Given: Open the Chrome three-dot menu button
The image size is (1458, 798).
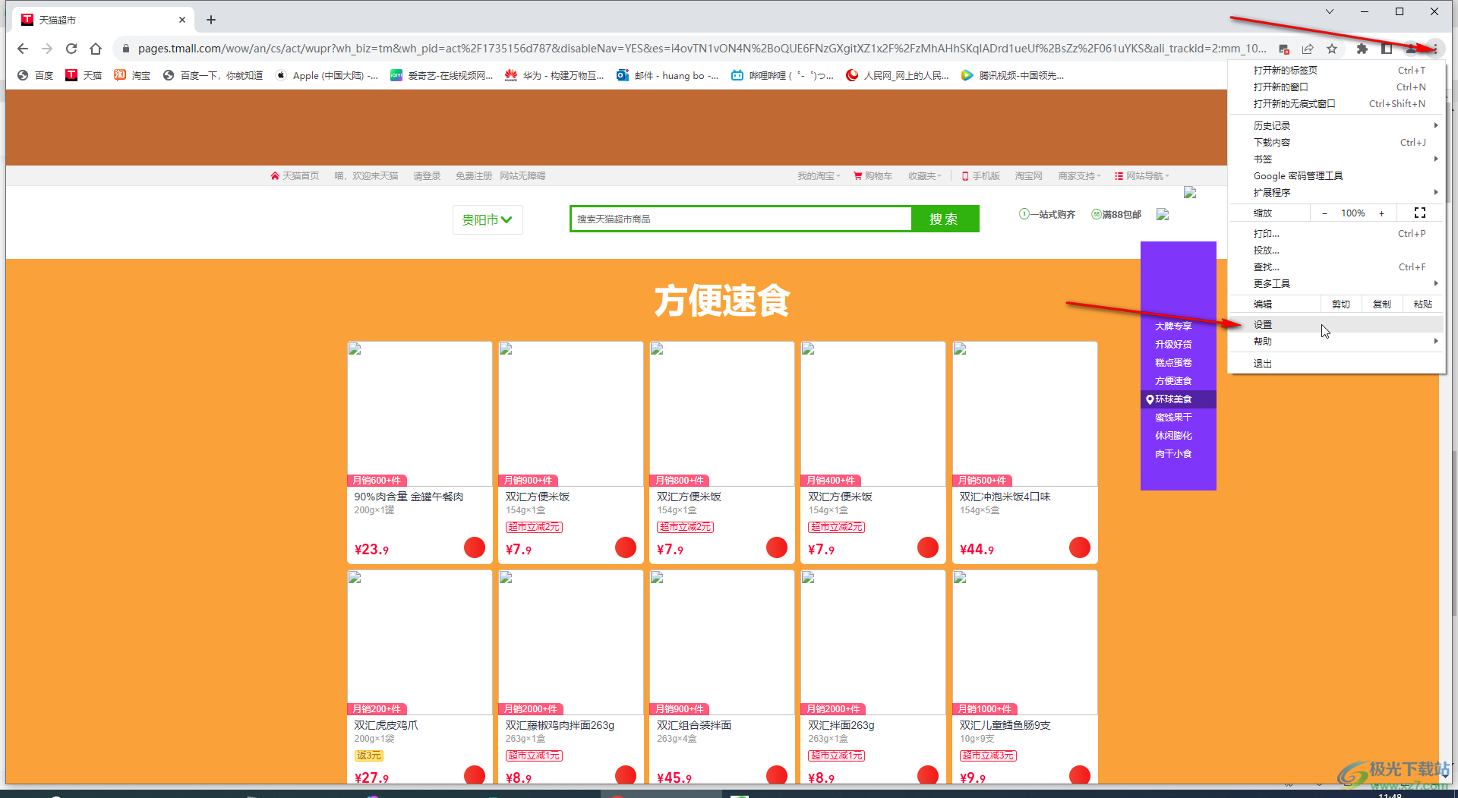Looking at the screenshot, I should tap(1435, 49).
